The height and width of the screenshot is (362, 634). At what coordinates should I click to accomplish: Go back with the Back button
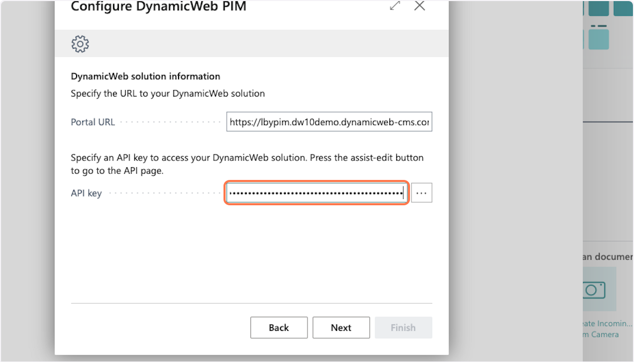click(278, 328)
